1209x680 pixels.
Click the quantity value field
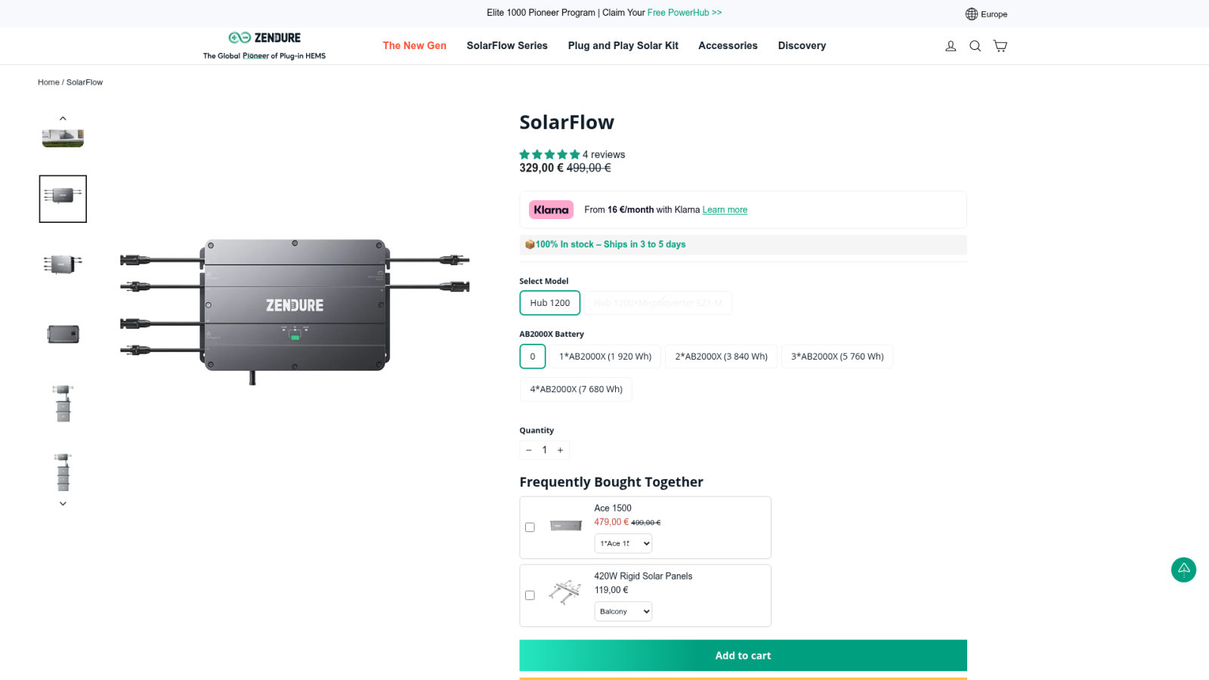tap(545, 450)
